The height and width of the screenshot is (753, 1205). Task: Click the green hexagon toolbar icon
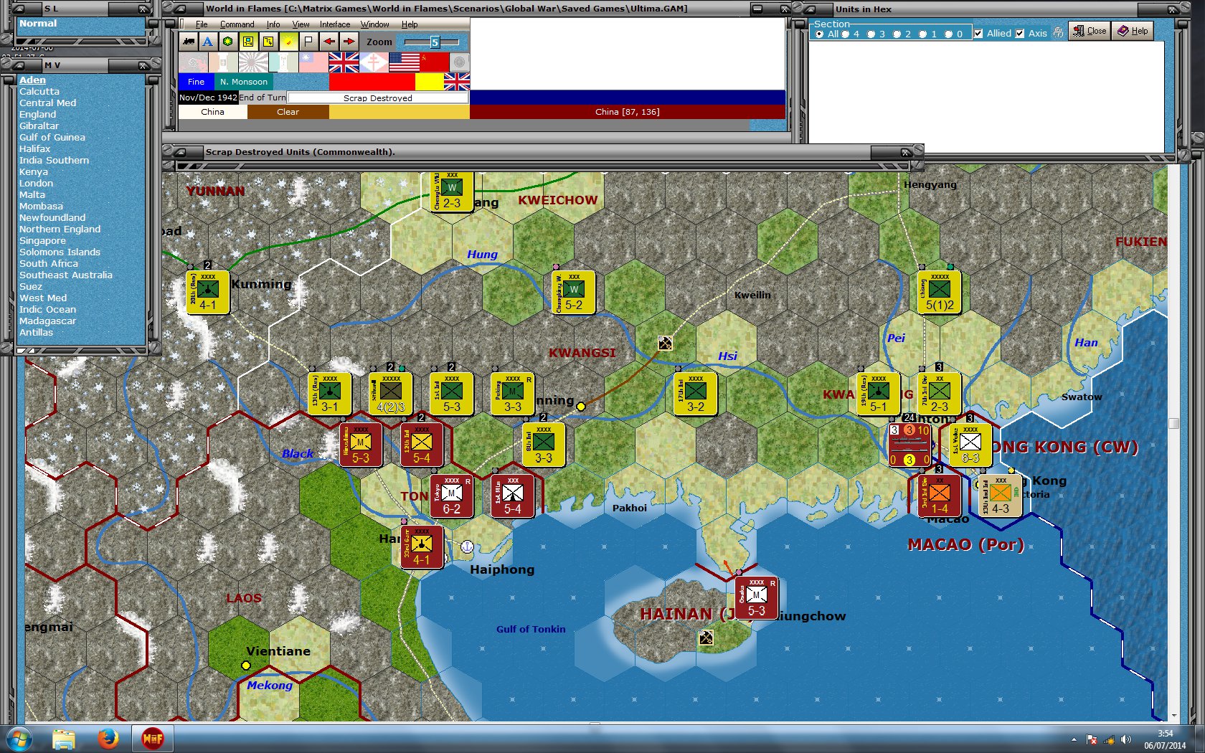227,42
